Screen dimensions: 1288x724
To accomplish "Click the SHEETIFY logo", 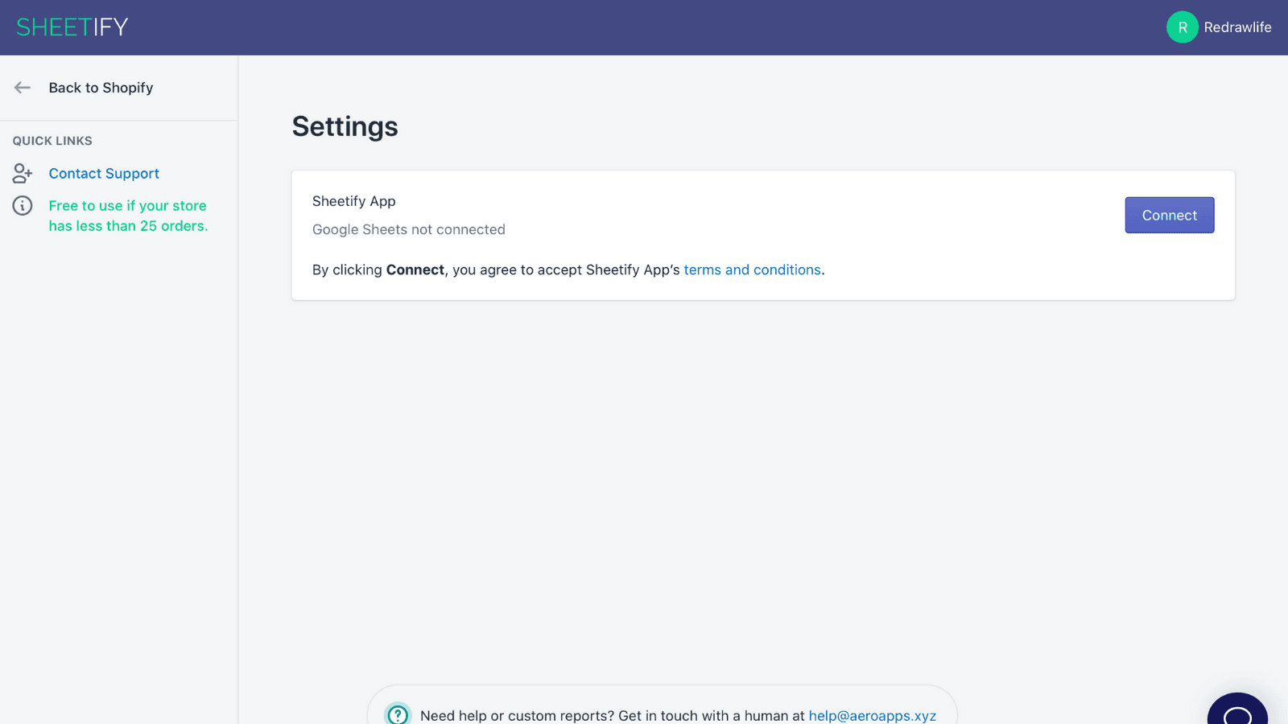I will (x=71, y=27).
